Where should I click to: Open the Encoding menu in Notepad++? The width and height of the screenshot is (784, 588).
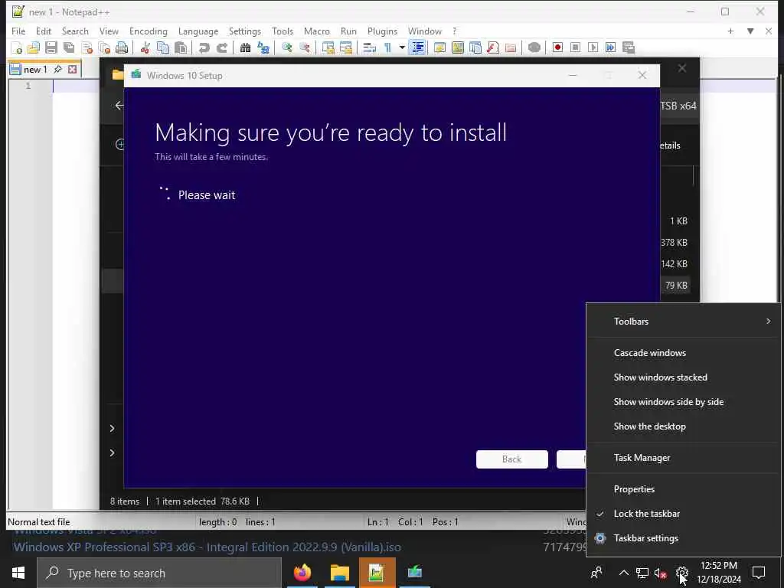point(149,31)
